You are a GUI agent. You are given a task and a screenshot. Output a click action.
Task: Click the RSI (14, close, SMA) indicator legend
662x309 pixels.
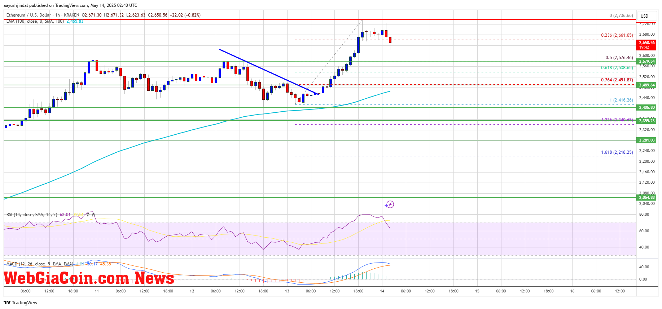pos(32,215)
